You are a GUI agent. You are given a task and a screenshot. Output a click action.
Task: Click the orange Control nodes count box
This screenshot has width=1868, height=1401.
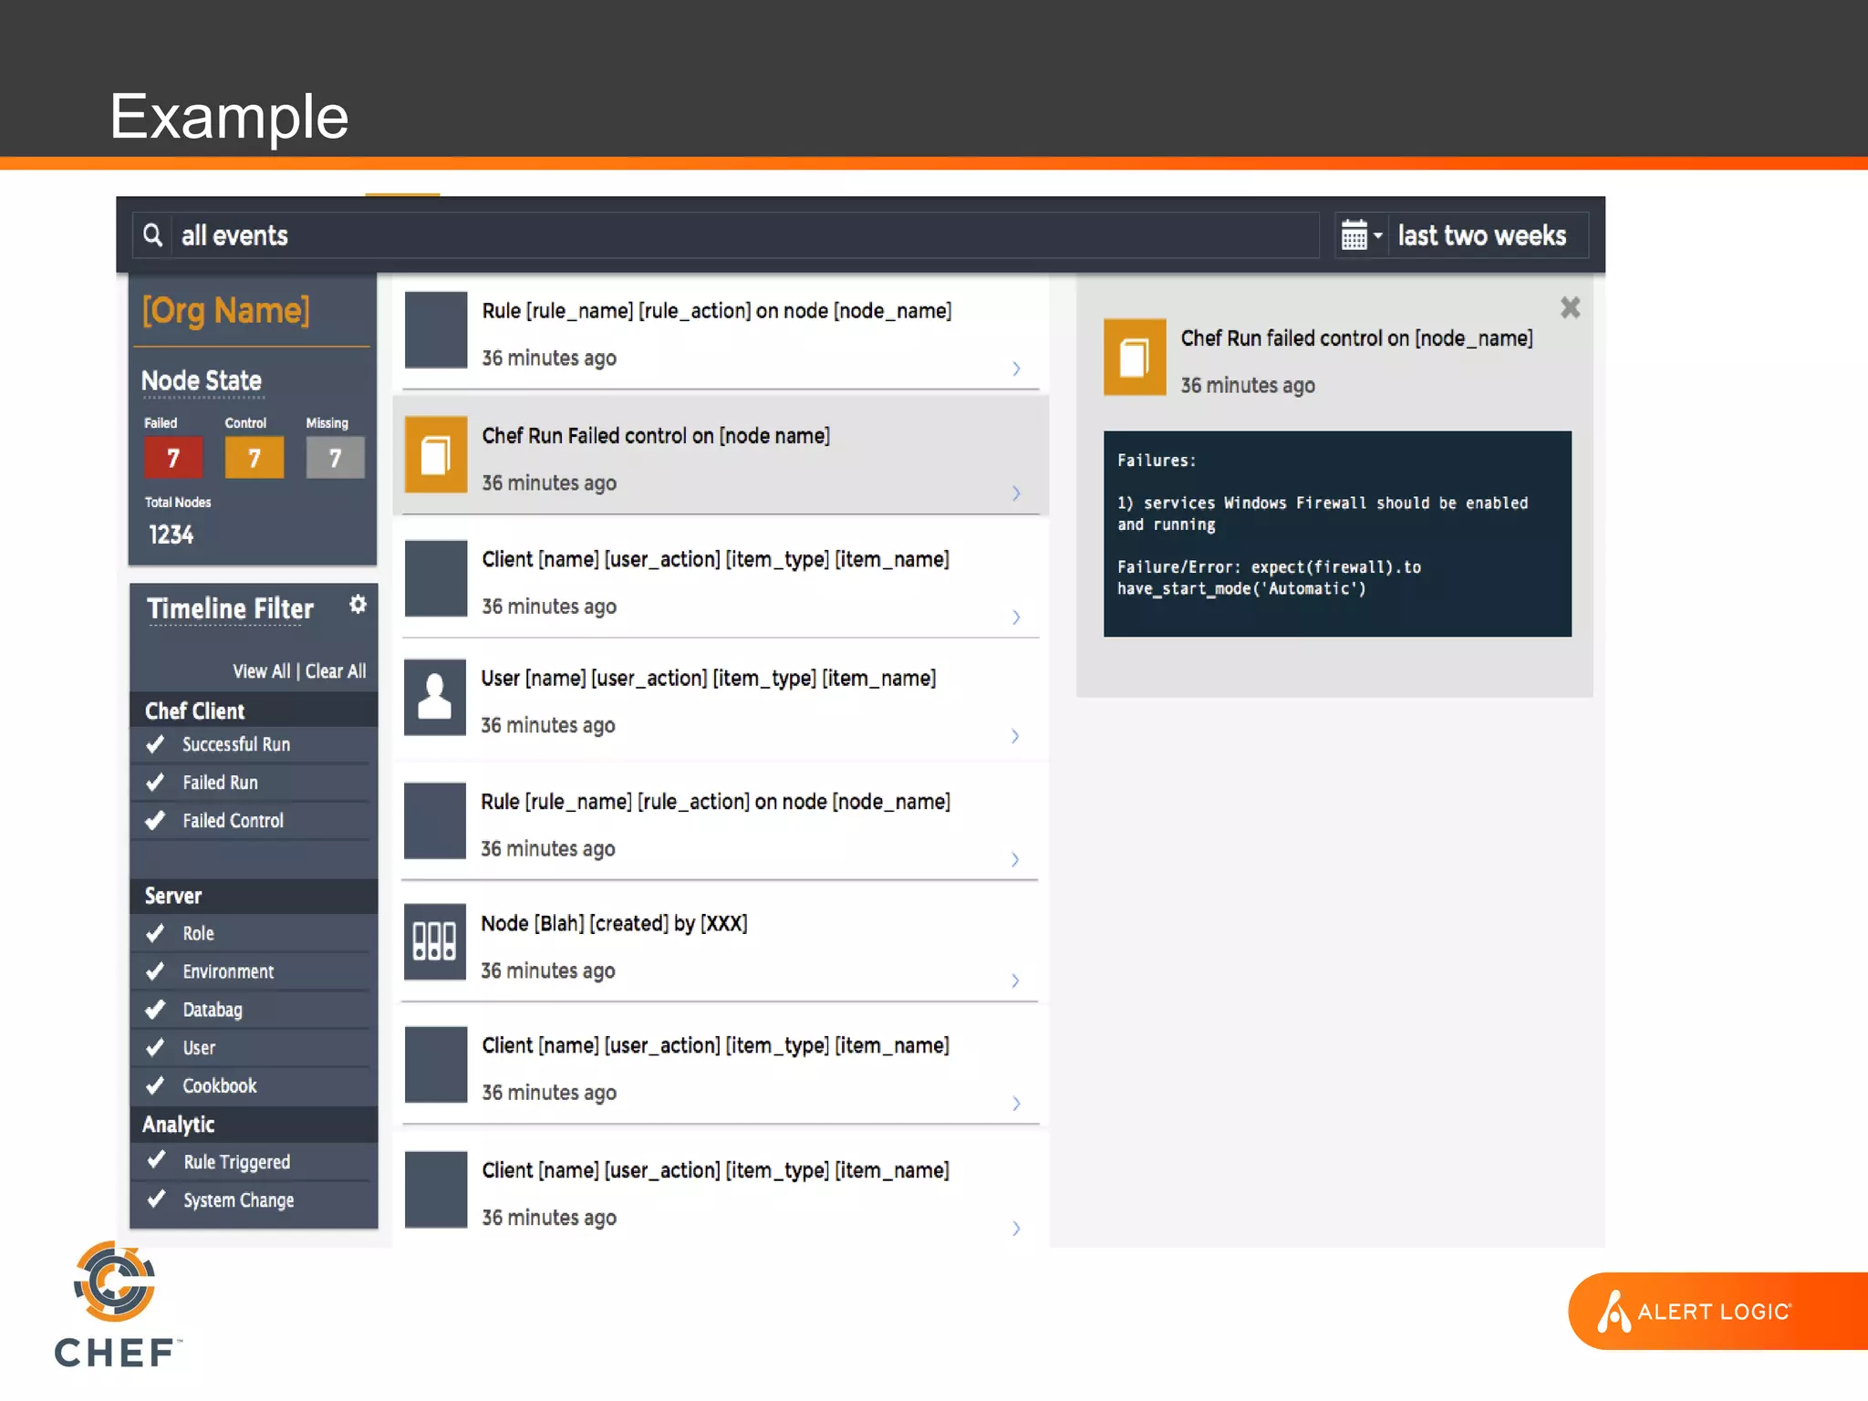pos(254,458)
